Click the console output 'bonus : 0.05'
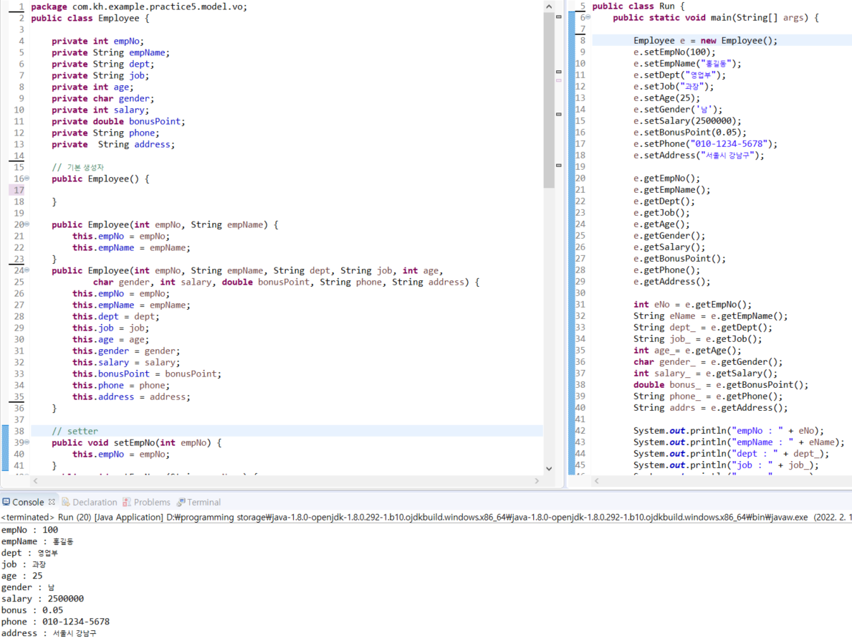Viewport: 852px width, 641px height. (32, 611)
